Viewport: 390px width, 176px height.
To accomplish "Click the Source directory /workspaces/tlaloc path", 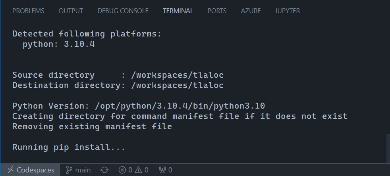I will (178, 75).
